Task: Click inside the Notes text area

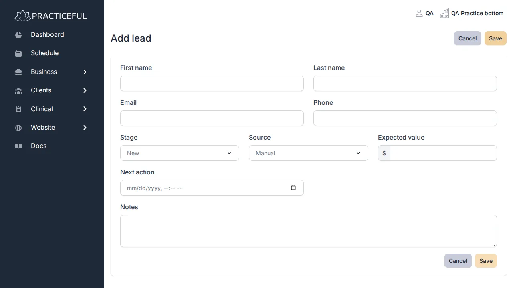Action: tap(309, 231)
